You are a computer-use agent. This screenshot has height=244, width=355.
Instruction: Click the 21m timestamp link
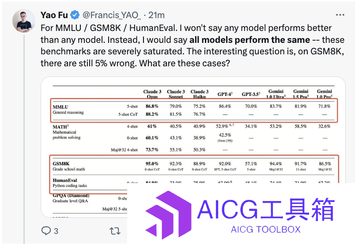pyautogui.click(x=156, y=15)
